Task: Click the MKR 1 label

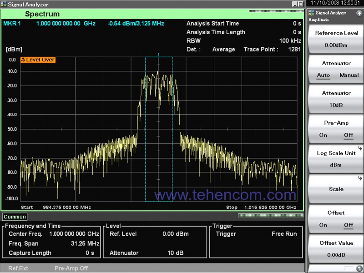Action: coord(12,24)
